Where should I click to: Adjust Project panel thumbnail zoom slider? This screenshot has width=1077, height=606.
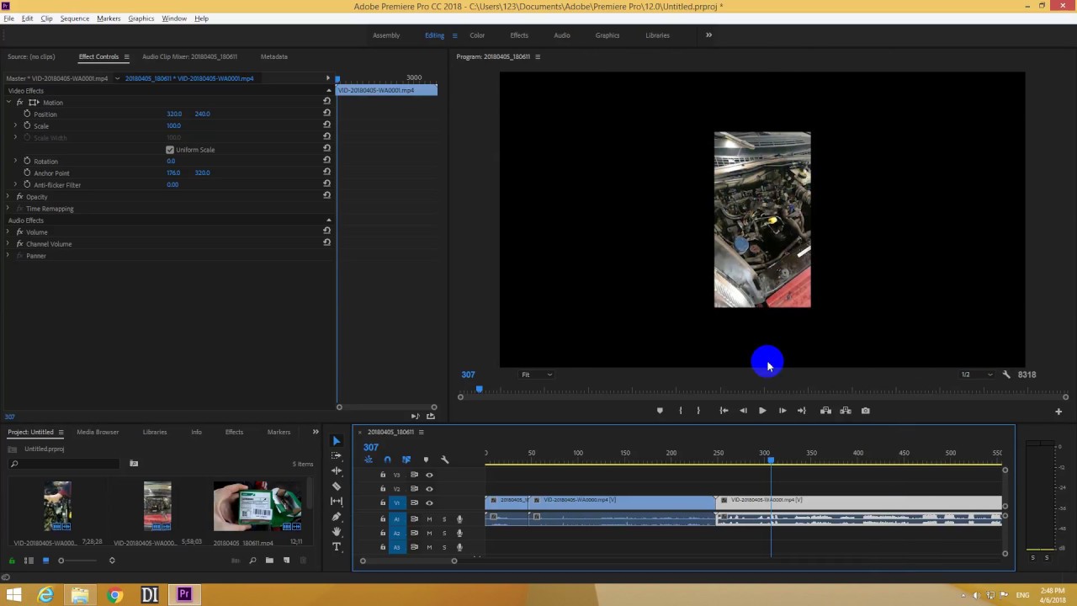(61, 561)
